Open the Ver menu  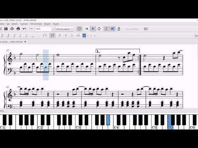coord(8,24)
